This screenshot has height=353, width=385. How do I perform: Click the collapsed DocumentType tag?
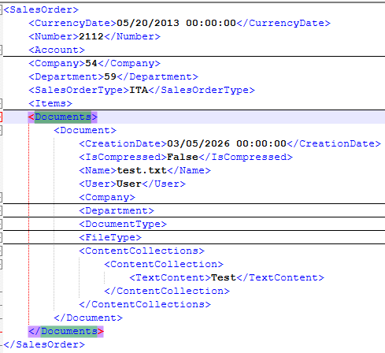(x=123, y=224)
